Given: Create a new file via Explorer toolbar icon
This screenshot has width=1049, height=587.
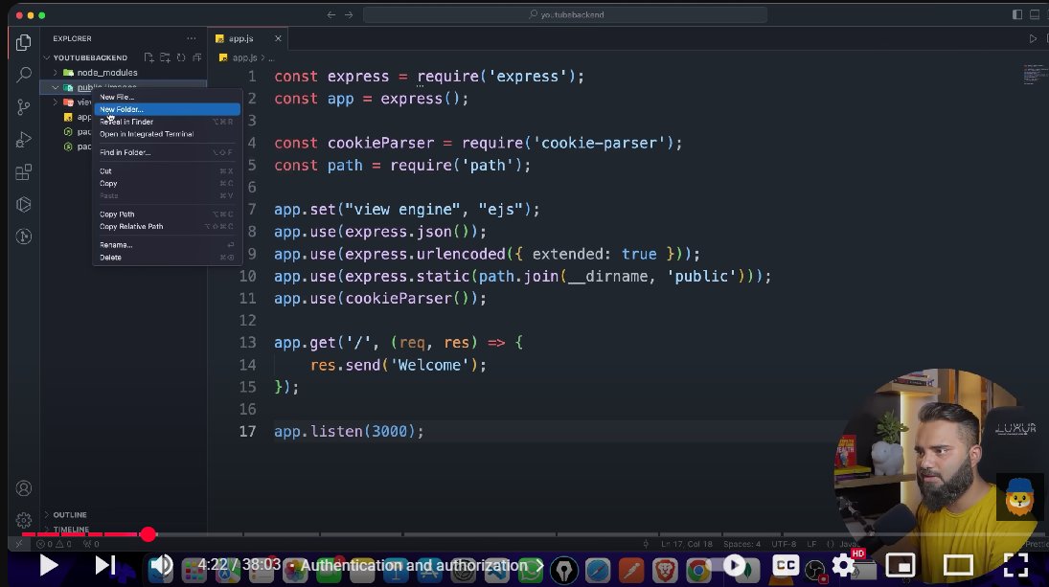Looking at the screenshot, I should click(149, 57).
